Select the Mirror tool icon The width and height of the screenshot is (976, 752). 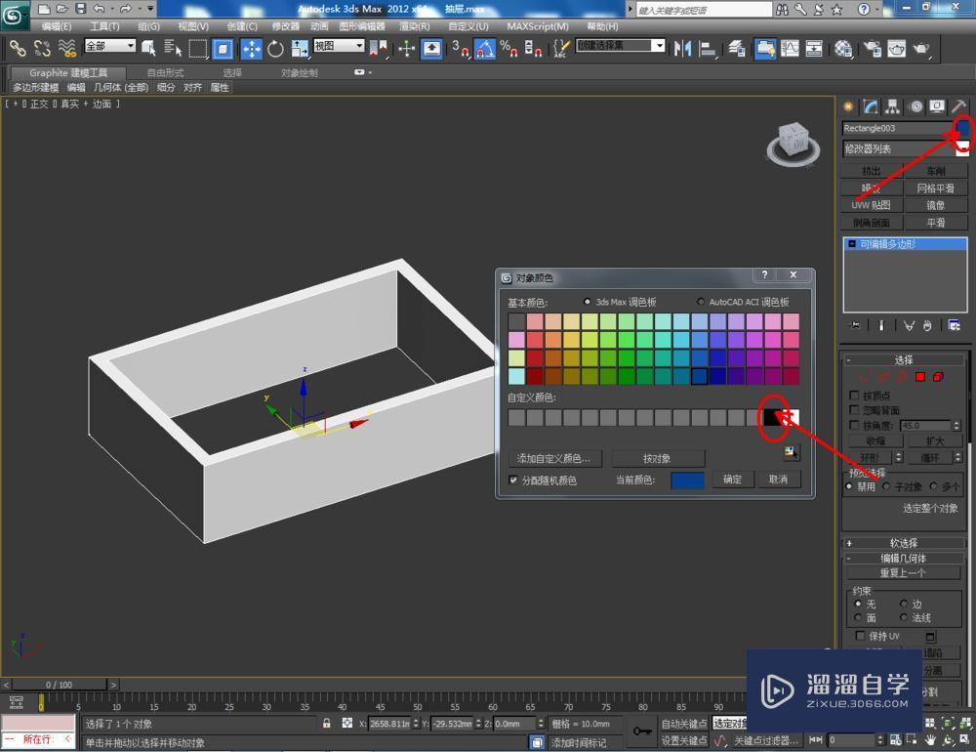click(685, 47)
